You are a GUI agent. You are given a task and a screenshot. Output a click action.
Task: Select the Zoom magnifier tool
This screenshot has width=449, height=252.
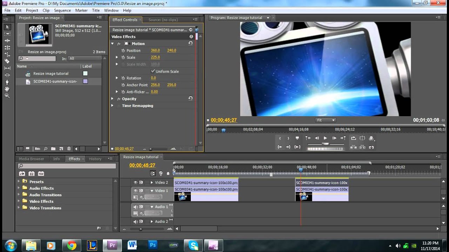coord(7,95)
